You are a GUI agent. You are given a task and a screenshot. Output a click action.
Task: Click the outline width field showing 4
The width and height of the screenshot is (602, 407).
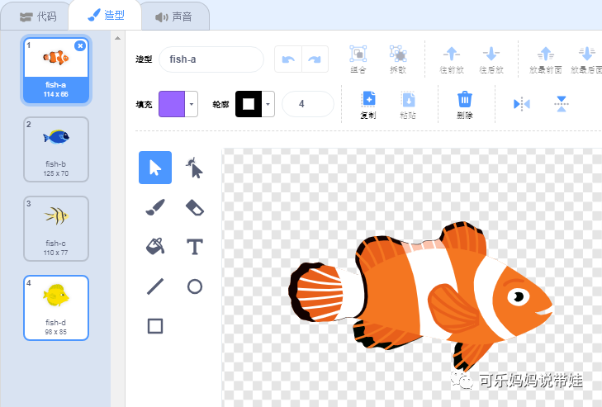pyautogui.click(x=308, y=104)
